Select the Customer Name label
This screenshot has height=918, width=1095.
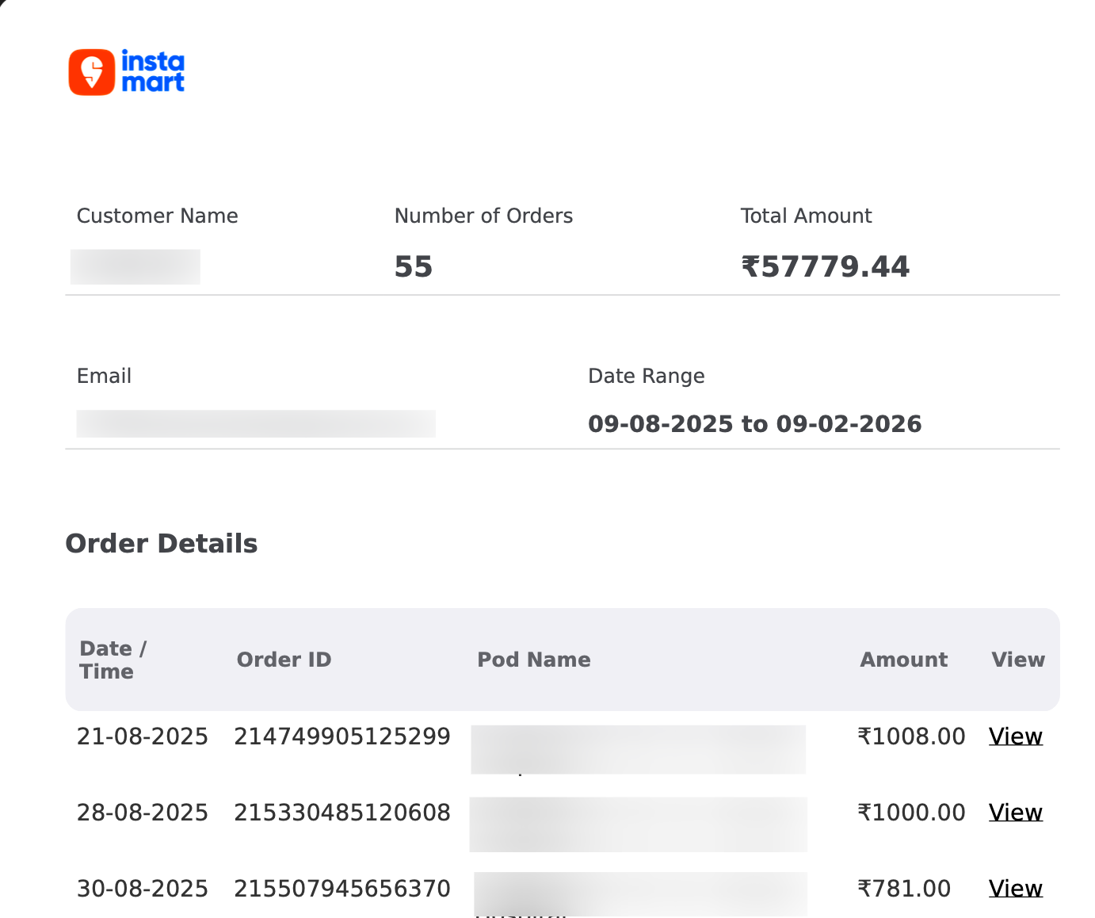point(157,216)
